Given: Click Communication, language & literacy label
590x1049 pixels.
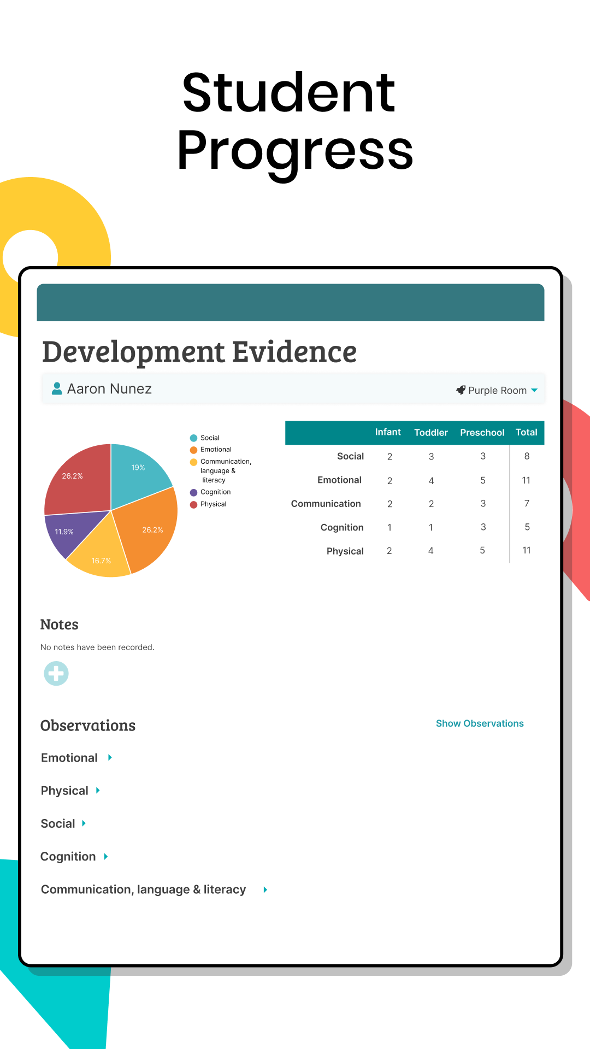Looking at the screenshot, I should click(143, 889).
